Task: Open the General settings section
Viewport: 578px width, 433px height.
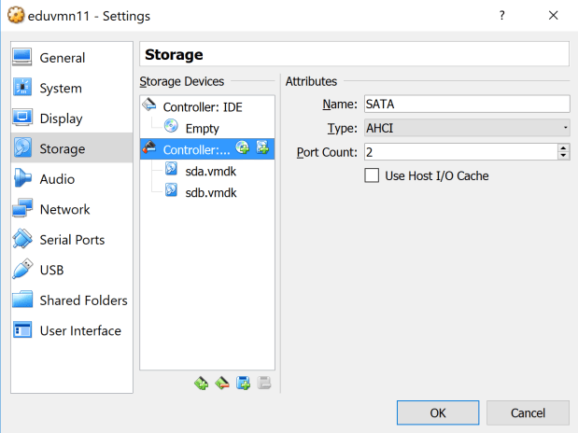Action: click(62, 58)
